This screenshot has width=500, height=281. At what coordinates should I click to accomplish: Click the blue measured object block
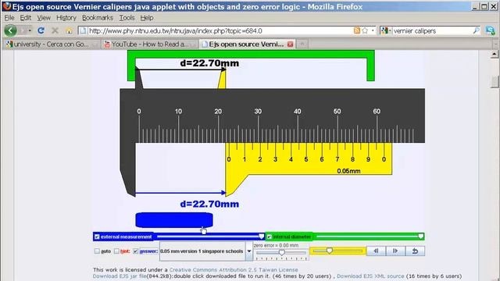pyautogui.click(x=174, y=220)
